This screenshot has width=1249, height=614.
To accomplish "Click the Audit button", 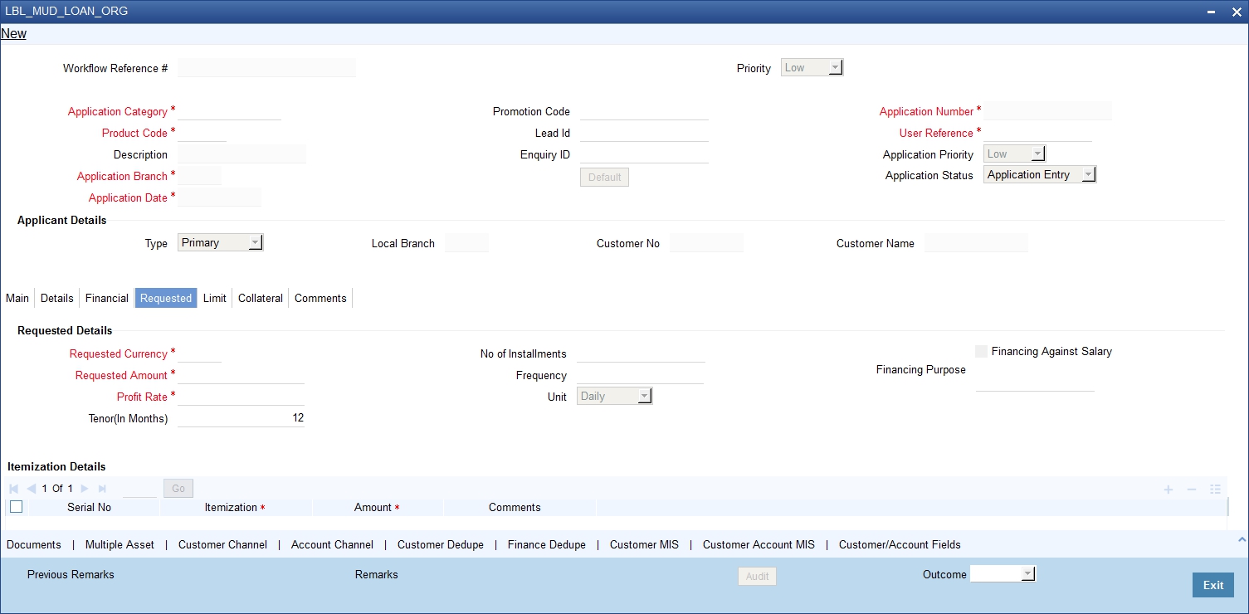I will tap(757, 577).
